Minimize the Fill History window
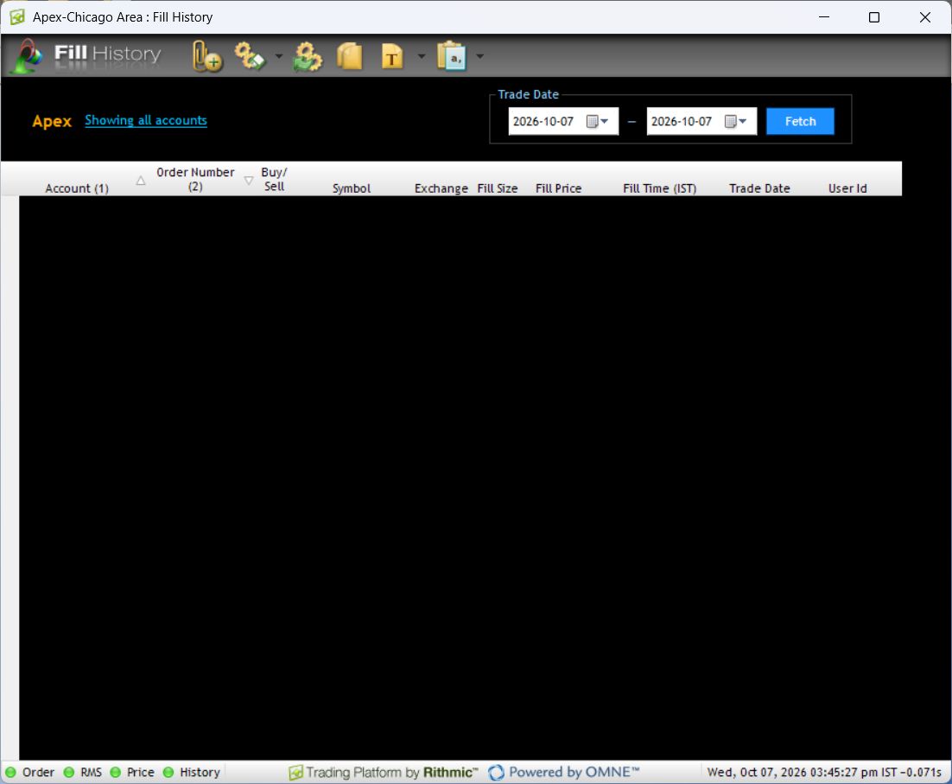Image resolution: width=952 pixels, height=784 pixels. (824, 17)
